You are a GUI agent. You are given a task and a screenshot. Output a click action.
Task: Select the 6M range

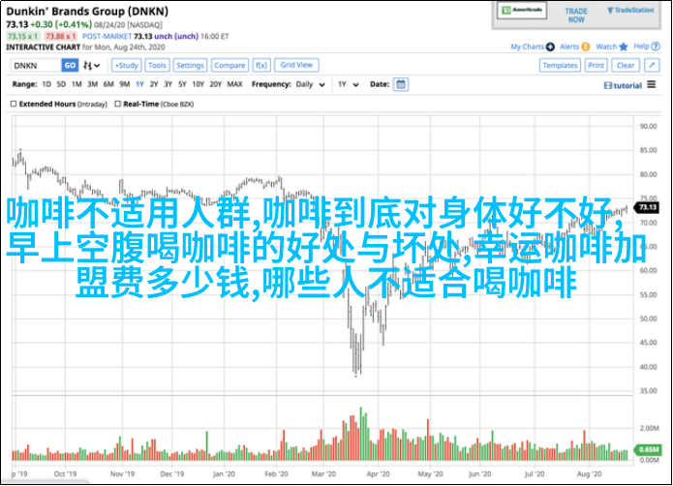tap(108, 84)
